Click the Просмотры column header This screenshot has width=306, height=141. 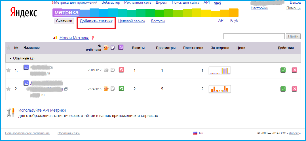coord(166,48)
